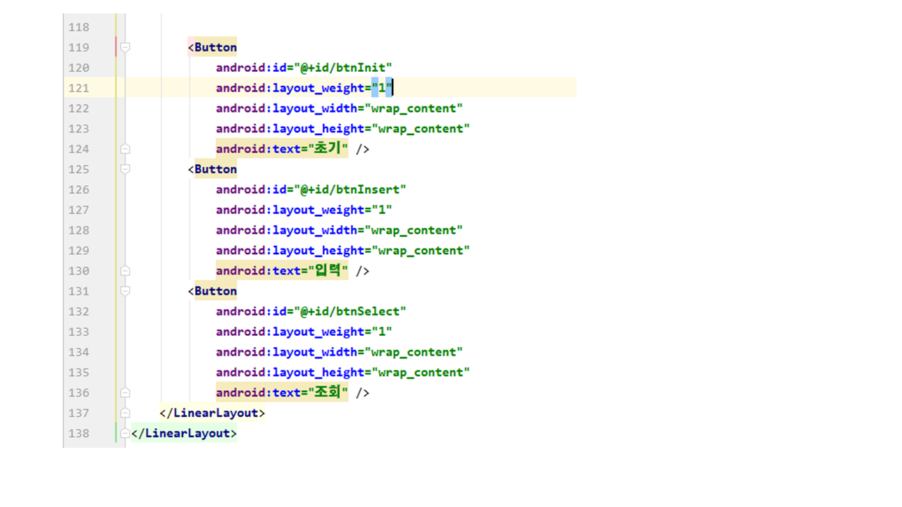The width and height of the screenshot is (902, 507).
Task: Click the fold end marker on line 124
Action: coord(125,149)
